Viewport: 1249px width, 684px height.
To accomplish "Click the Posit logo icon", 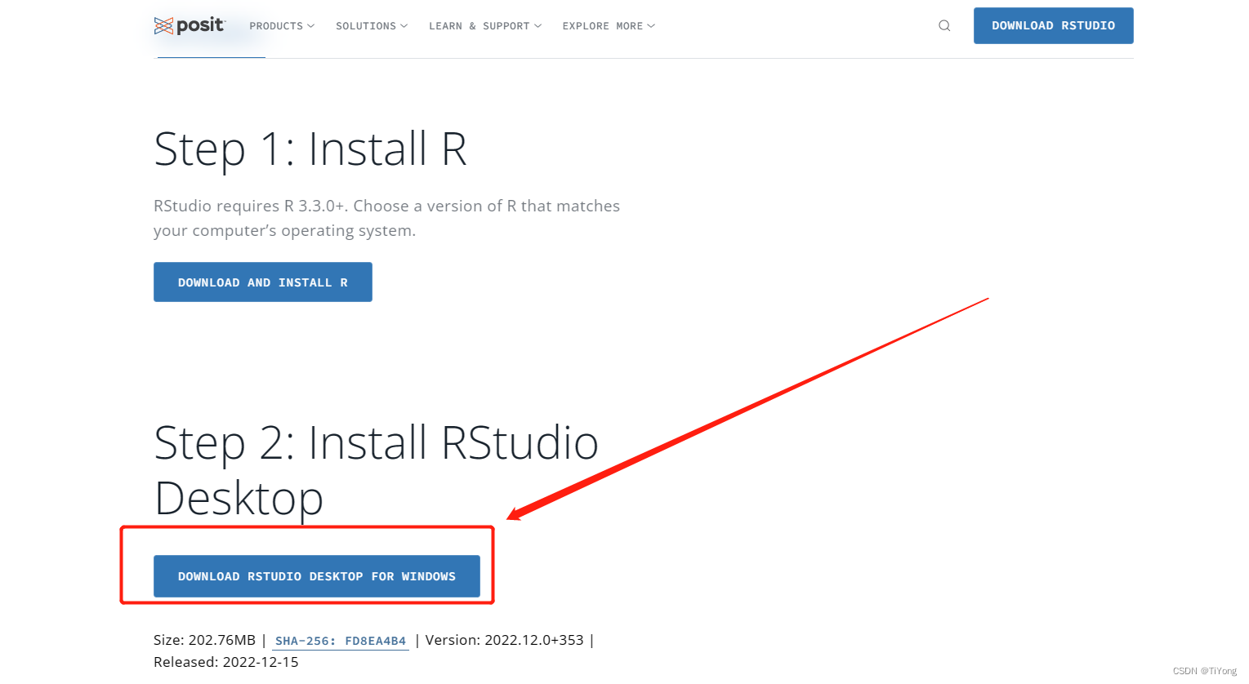I will (x=163, y=25).
